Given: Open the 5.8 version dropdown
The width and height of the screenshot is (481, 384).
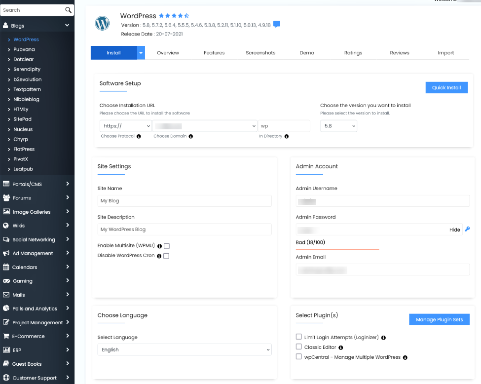Looking at the screenshot, I should coord(338,126).
